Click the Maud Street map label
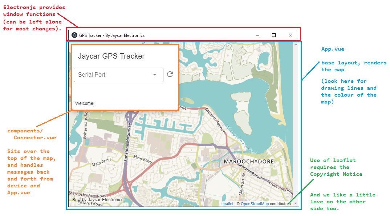This screenshot has width=390, height=216. [x=241, y=184]
